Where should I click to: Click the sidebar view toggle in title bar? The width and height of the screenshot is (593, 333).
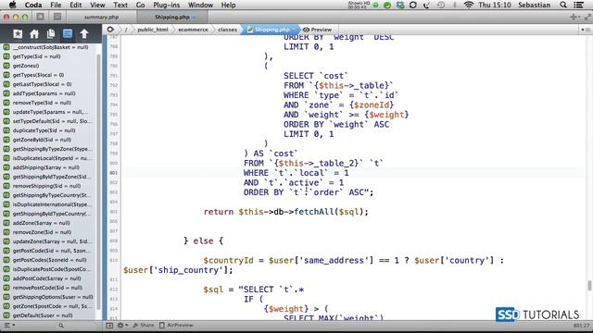coord(41,17)
